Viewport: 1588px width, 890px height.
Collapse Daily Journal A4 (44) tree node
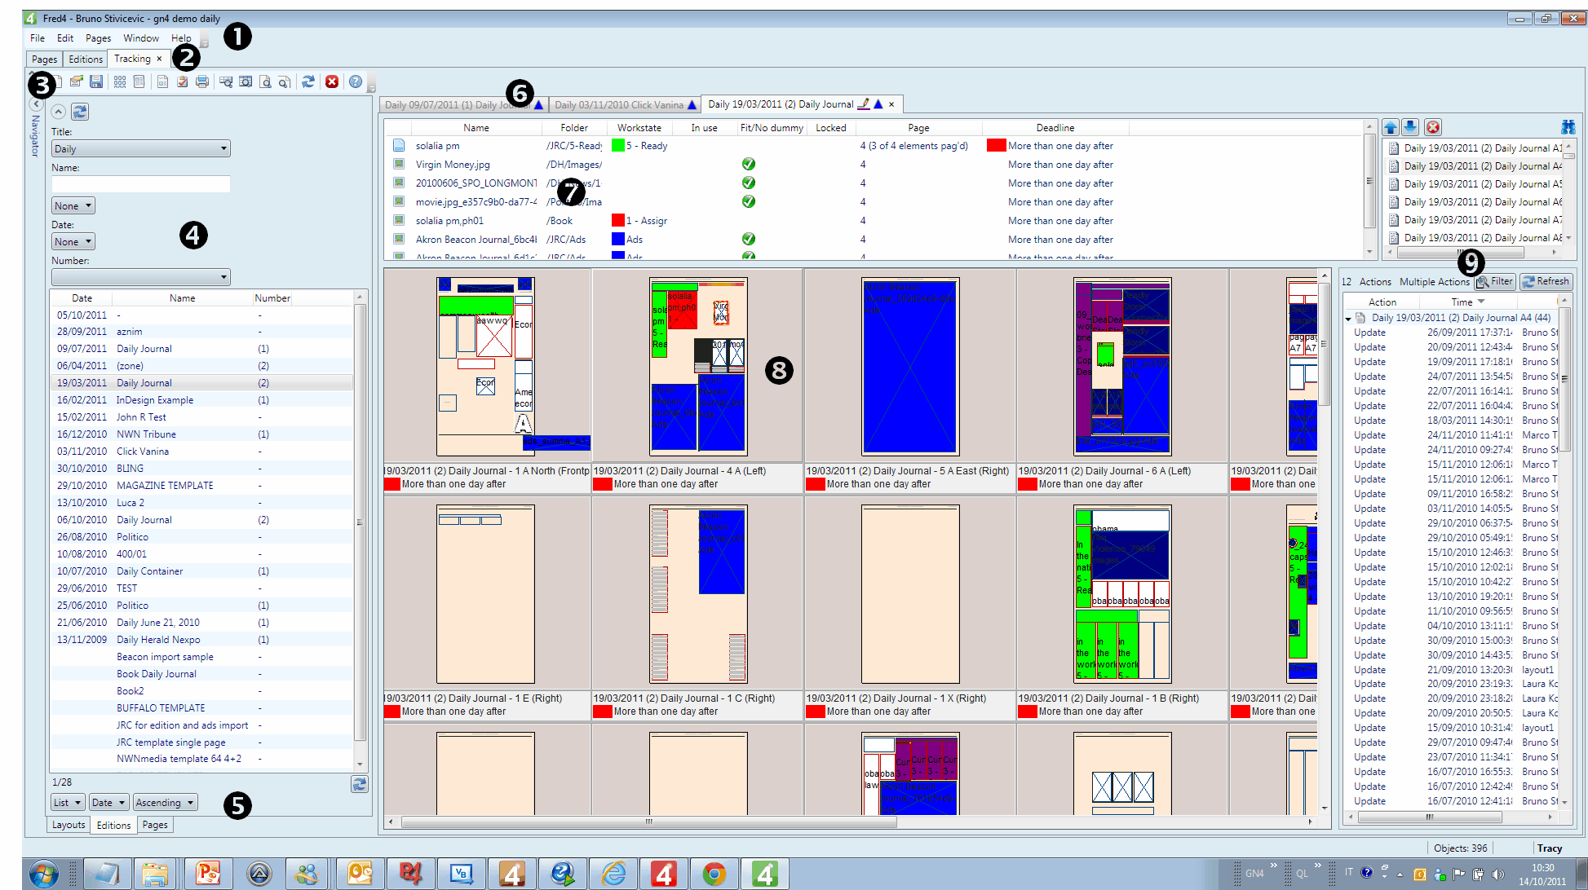pyautogui.click(x=1348, y=319)
